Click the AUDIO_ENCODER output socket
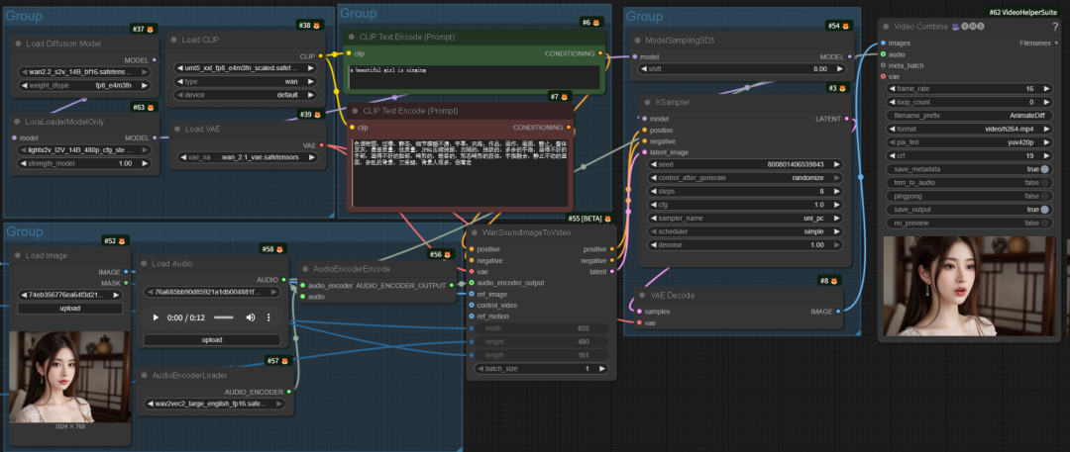1070x452 pixels. click(289, 392)
